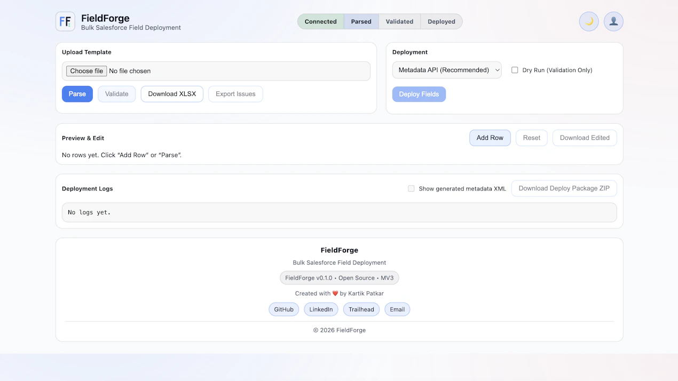Toggle dark mode with the moon icon
The height and width of the screenshot is (381, 678).
click(589, 21)
